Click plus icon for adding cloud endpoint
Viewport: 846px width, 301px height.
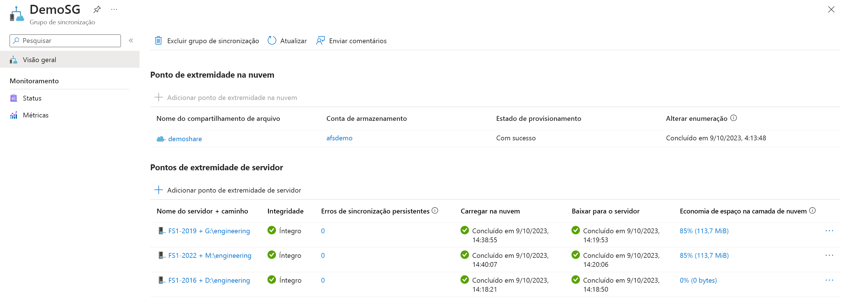tap(159, 97)
